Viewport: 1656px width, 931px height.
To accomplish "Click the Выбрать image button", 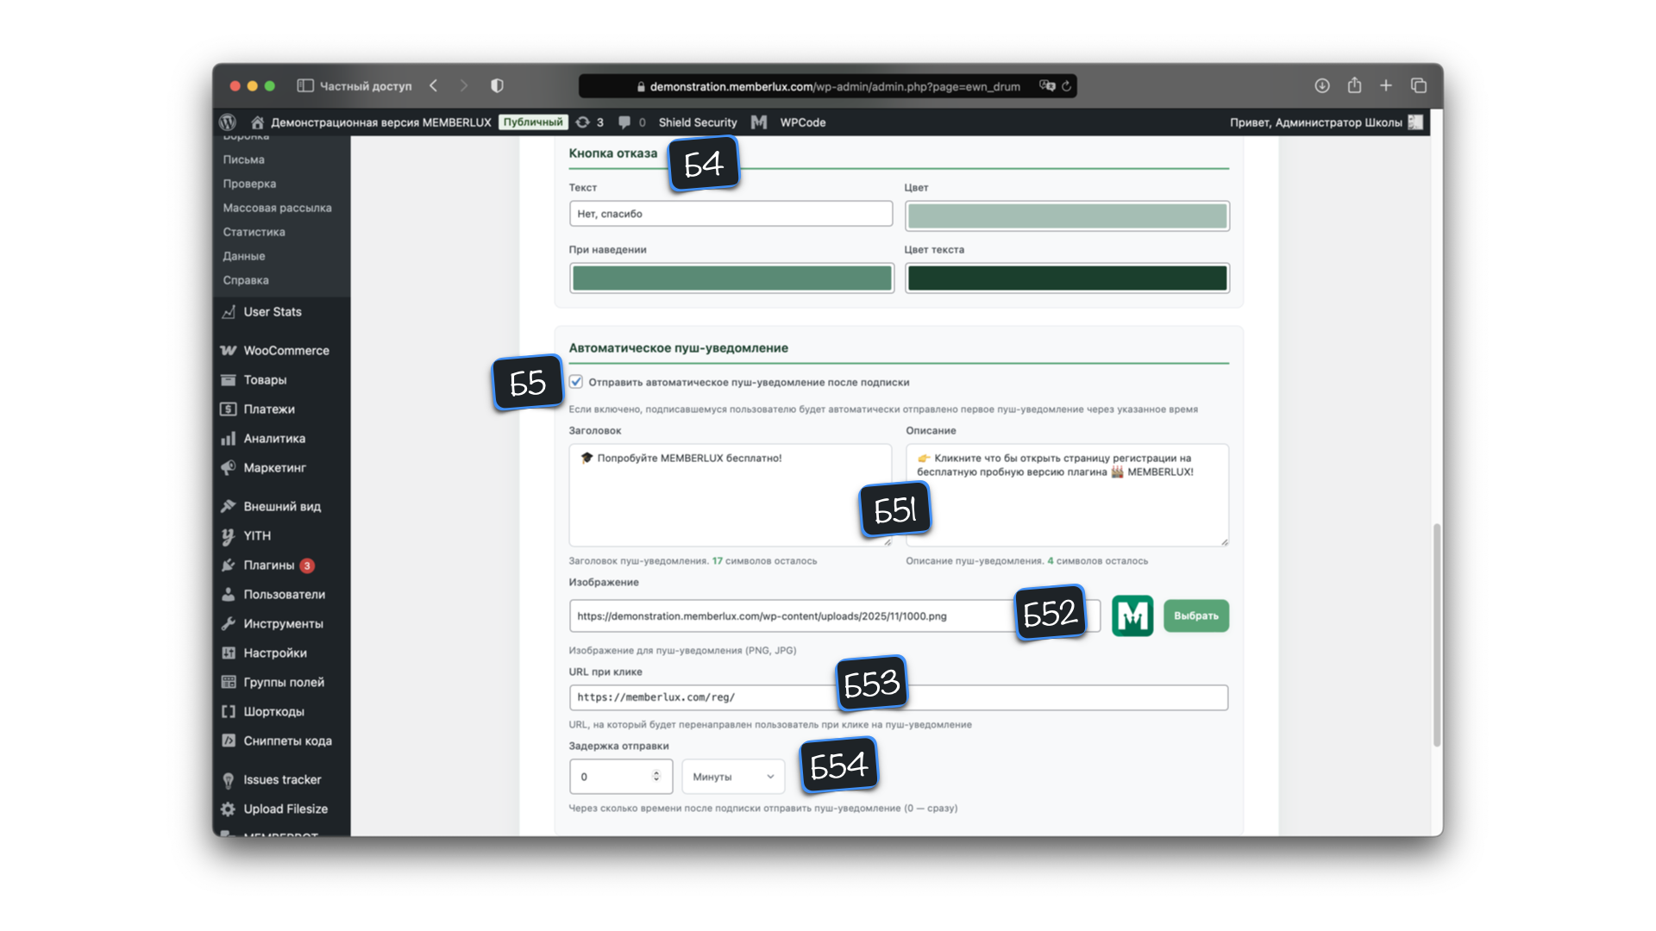I will tap(1195, 615).
